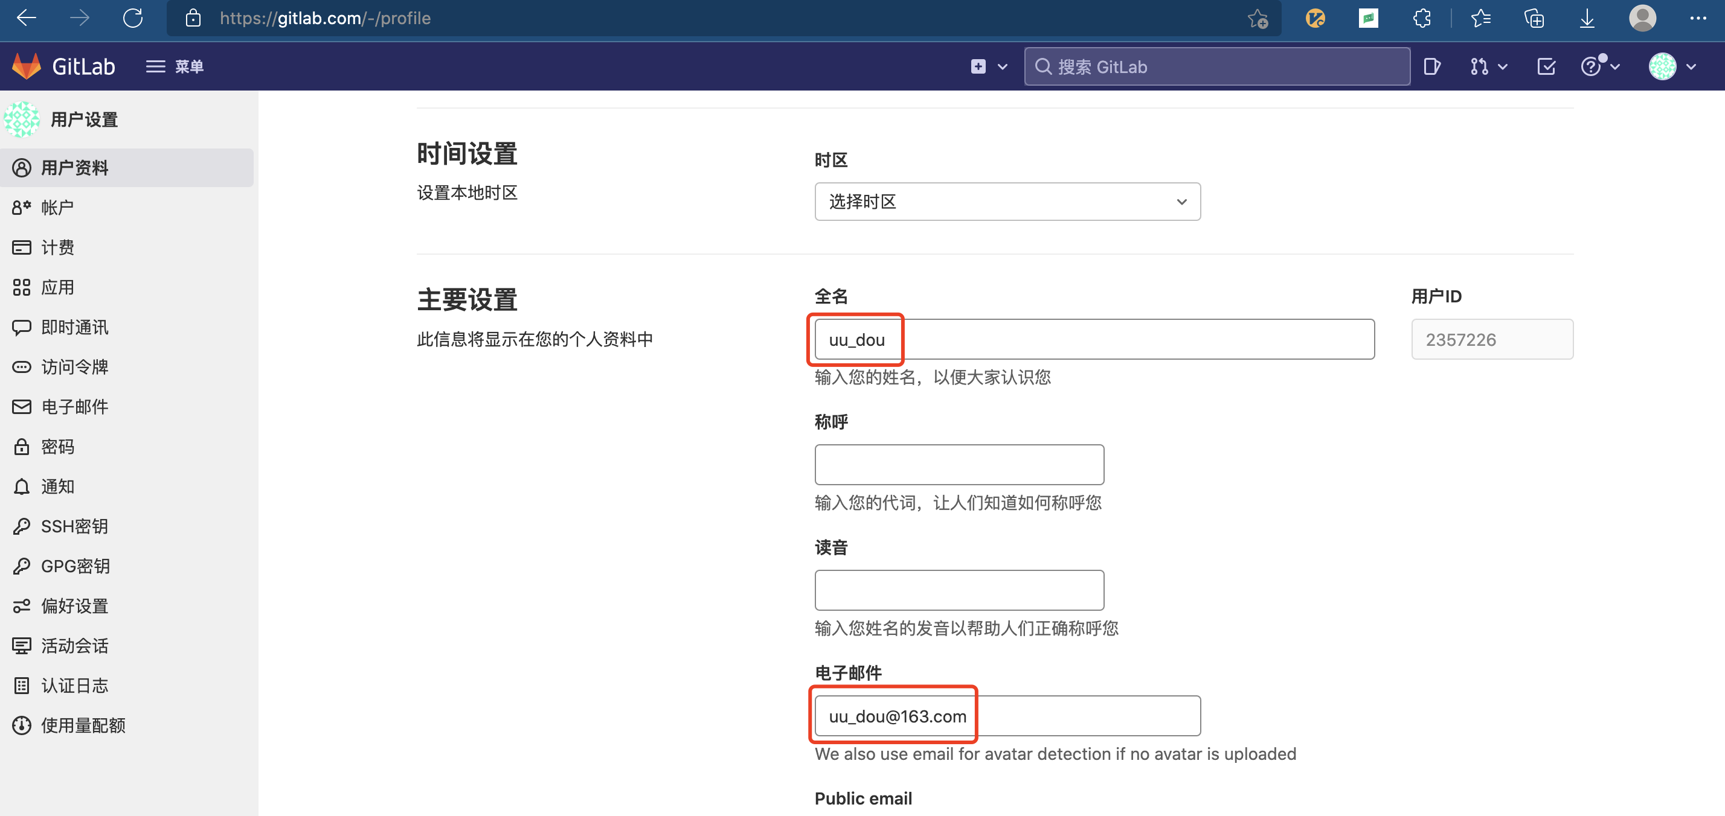Open 应用 in the sidebar
Image resolution: width=1725 pixels, height=816 pixels.
(x=127, y=287)
